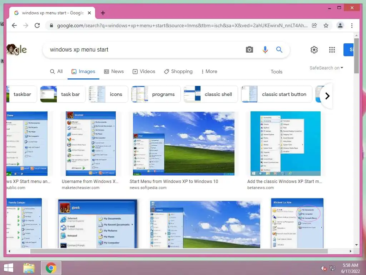This screenshot has width=366, height=275.
Task: Open the 'geek' Start menu thumbnail
Action: 98,223
